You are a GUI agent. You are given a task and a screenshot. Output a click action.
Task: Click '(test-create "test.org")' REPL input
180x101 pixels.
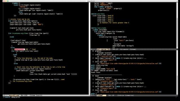tap(105, 69)
